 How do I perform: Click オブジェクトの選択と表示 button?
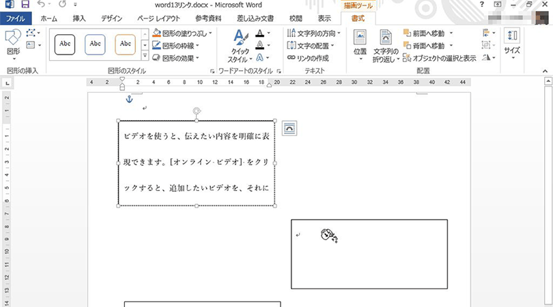(x=440, y=59)
